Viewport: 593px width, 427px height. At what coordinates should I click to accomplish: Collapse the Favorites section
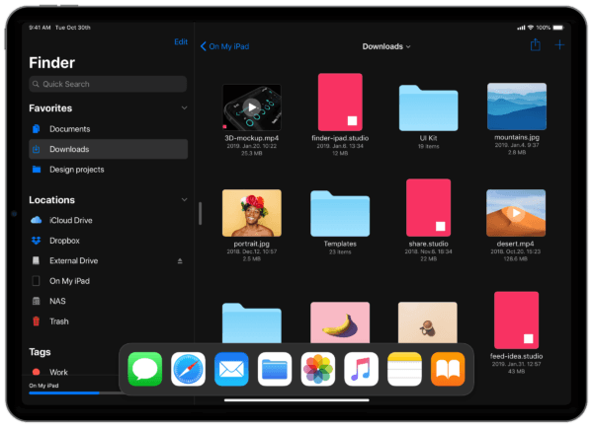tap(184, 107)
